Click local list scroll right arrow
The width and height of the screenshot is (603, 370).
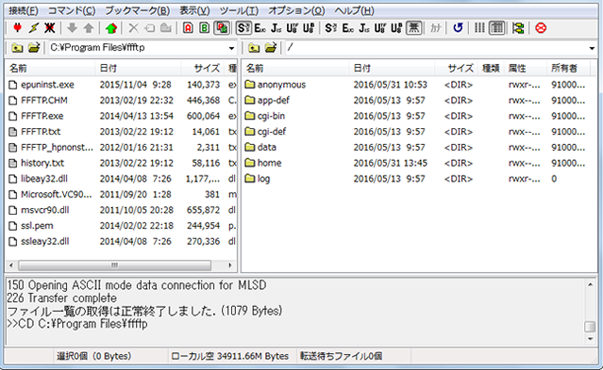(x=229, y=265)
